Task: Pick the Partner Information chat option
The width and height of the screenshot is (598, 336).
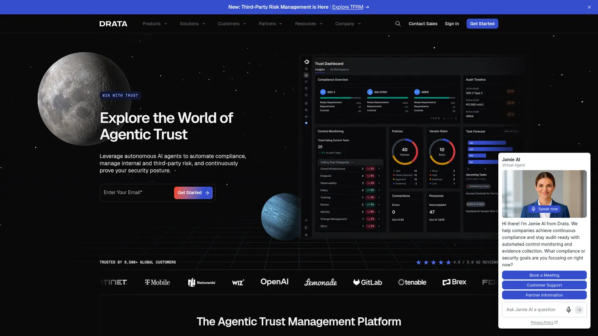Action: coord(544,295)
